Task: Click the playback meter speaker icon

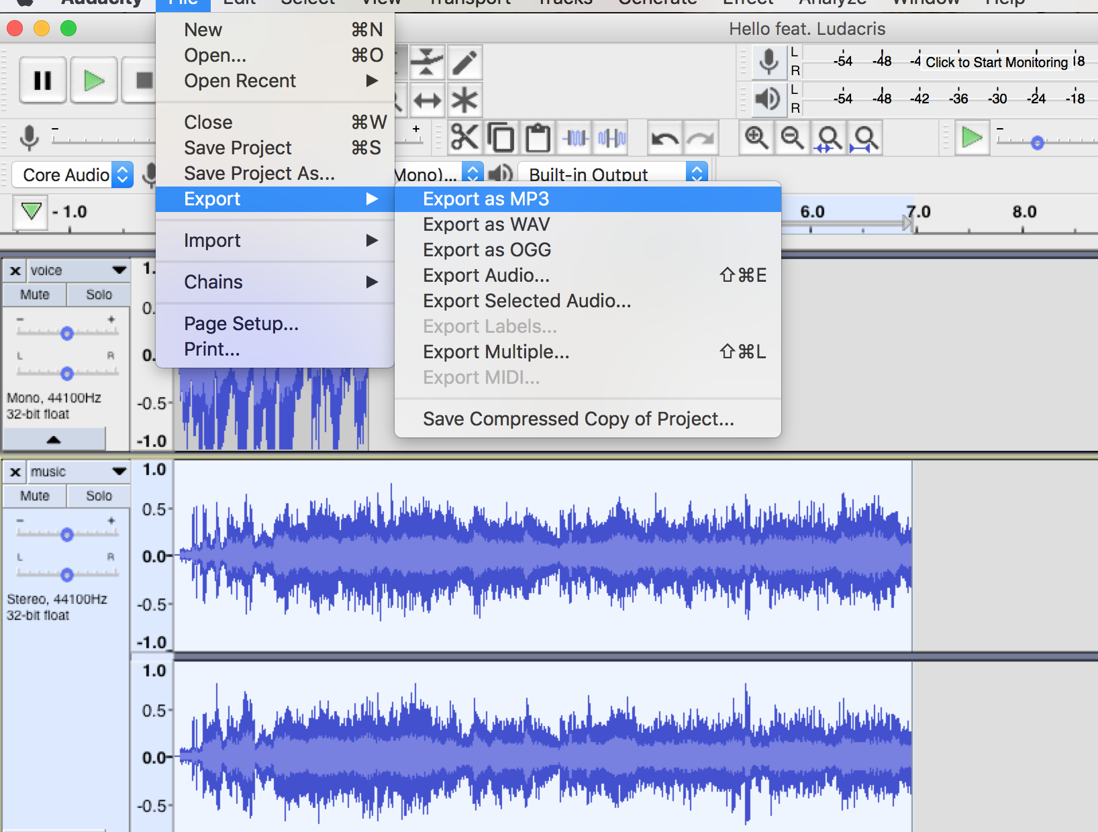Action: pos(768,99)
